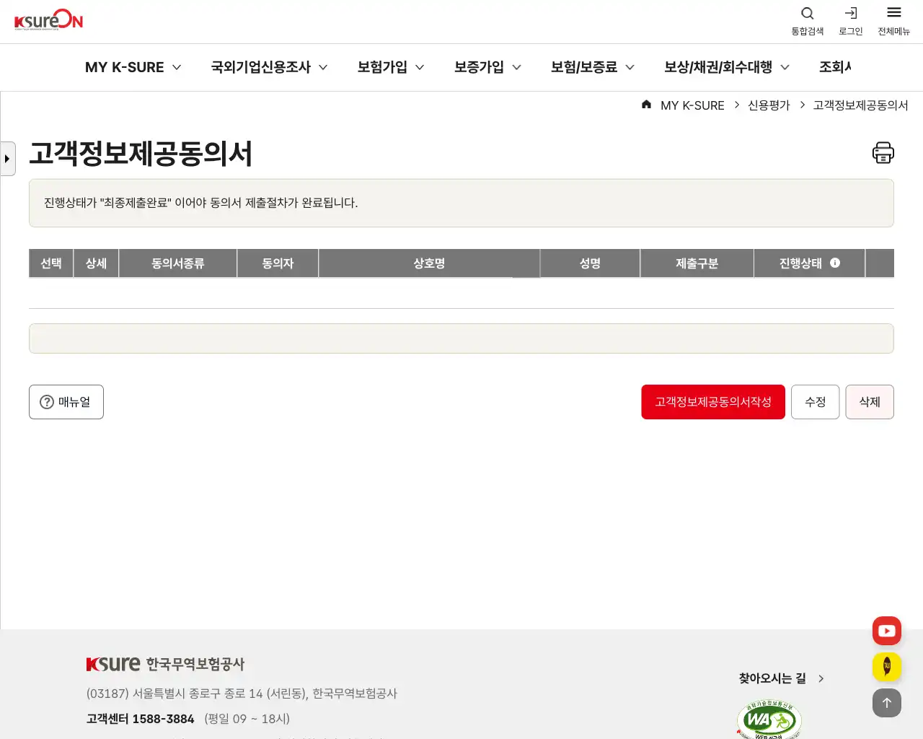Open the 통합검색 search icon
This screenshot has width=923, height=739.
tap(807, 13)
